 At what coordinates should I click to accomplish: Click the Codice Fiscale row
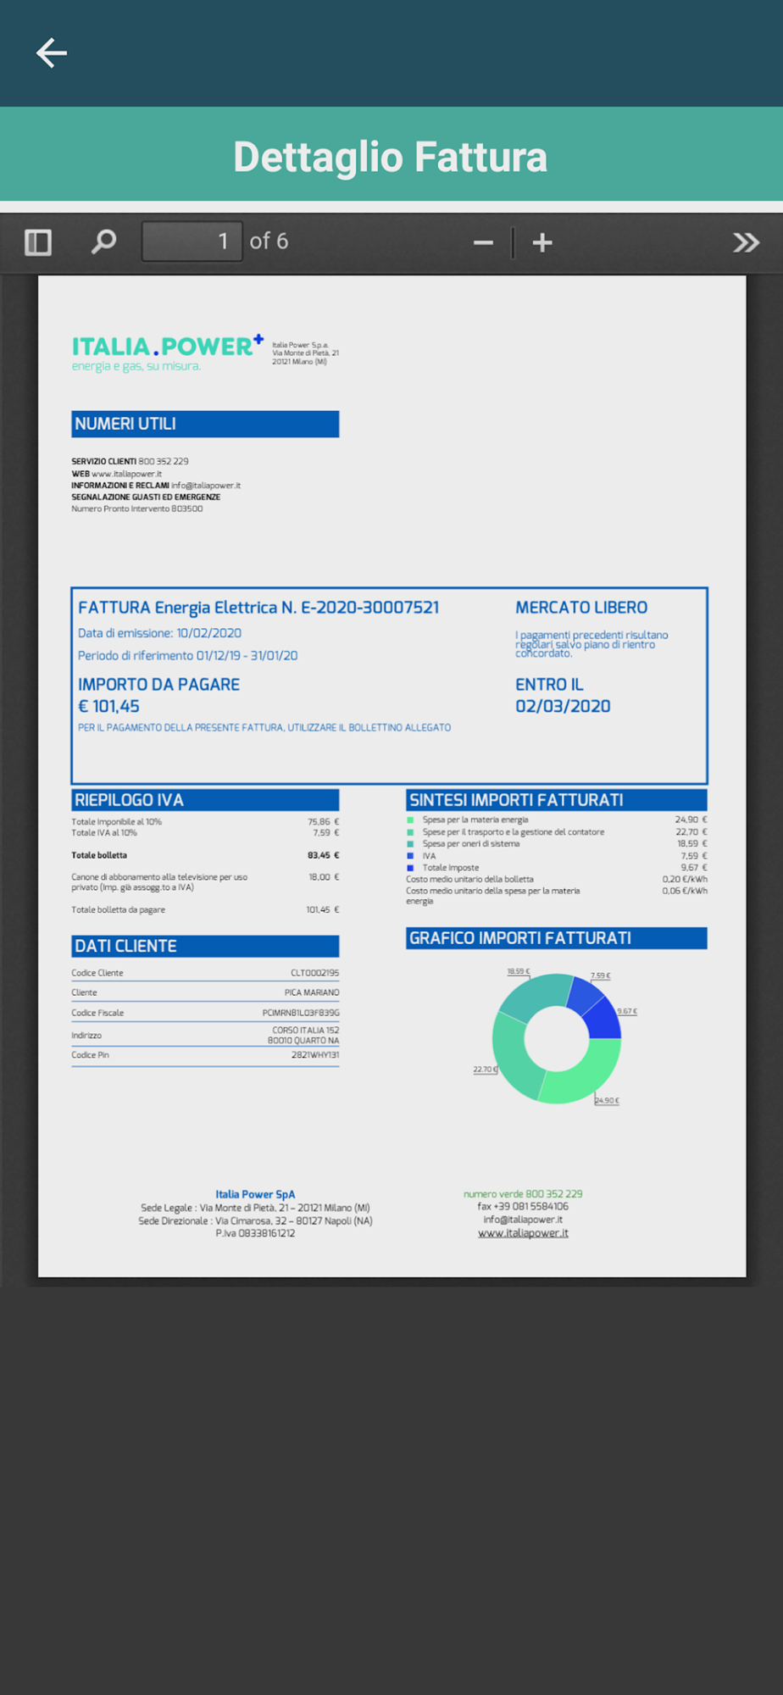click(x=205, y=1013)
